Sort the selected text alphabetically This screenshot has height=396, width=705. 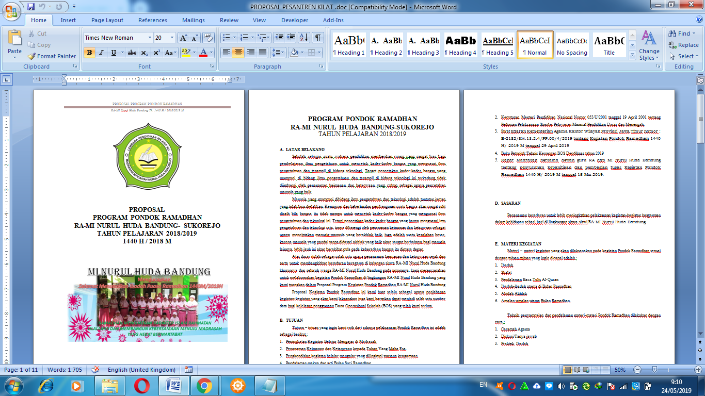(x=304, y=38)
